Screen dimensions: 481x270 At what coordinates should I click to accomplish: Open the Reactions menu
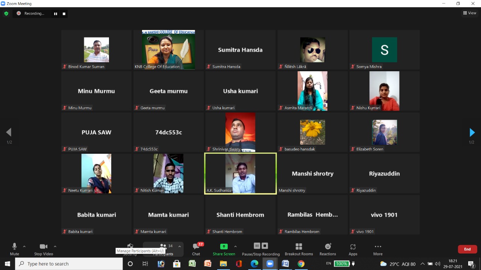(x=328, y=249)
